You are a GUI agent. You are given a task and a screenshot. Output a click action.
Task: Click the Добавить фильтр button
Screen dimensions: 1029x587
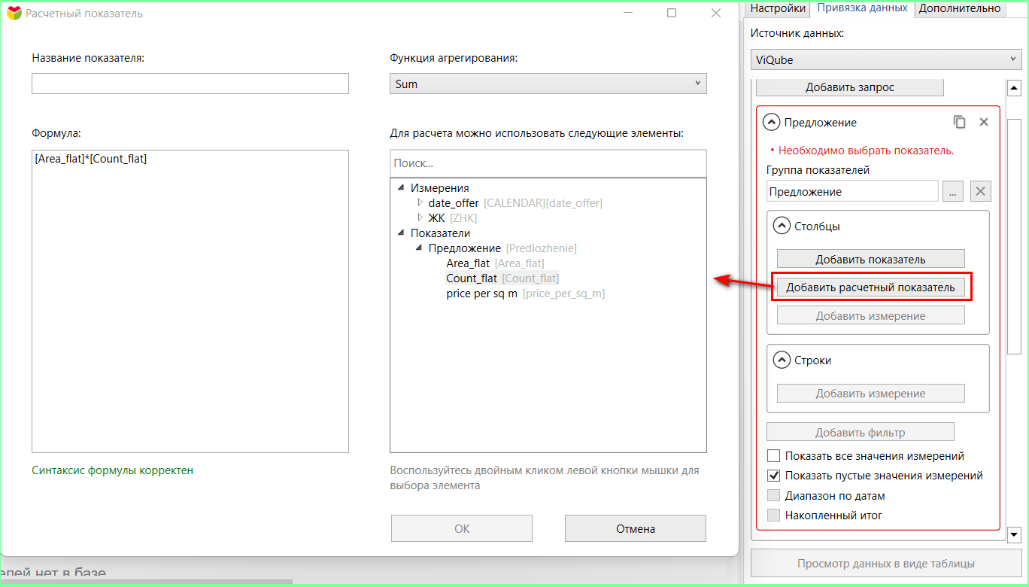coord(861,432)
